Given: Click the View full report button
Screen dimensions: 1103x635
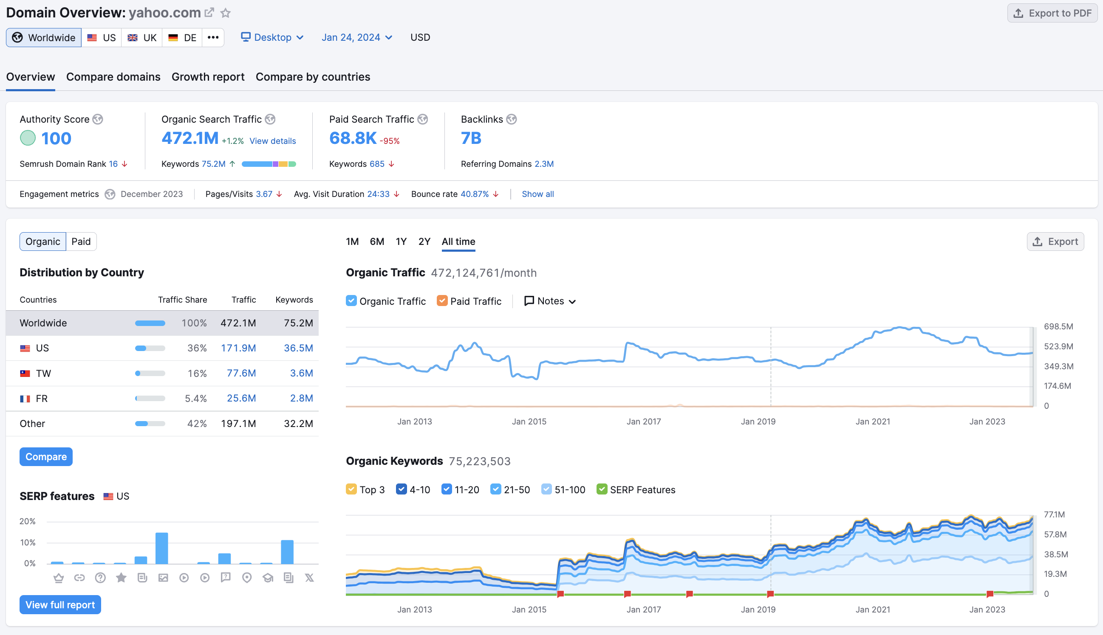Looking at the screenshot, I should coord(61,604).
